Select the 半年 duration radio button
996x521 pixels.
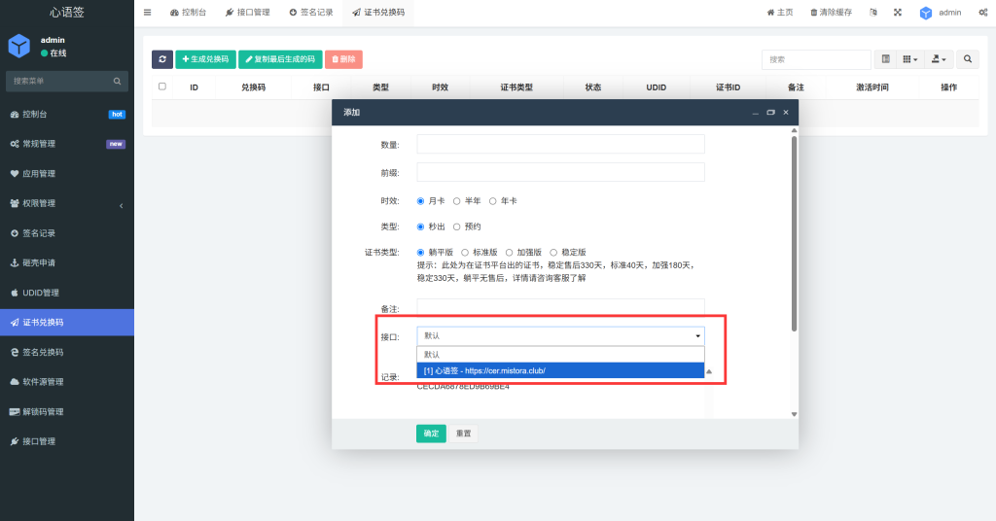click(x=457, y=201)
